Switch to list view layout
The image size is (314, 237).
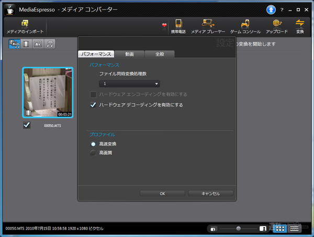(295, 229)
